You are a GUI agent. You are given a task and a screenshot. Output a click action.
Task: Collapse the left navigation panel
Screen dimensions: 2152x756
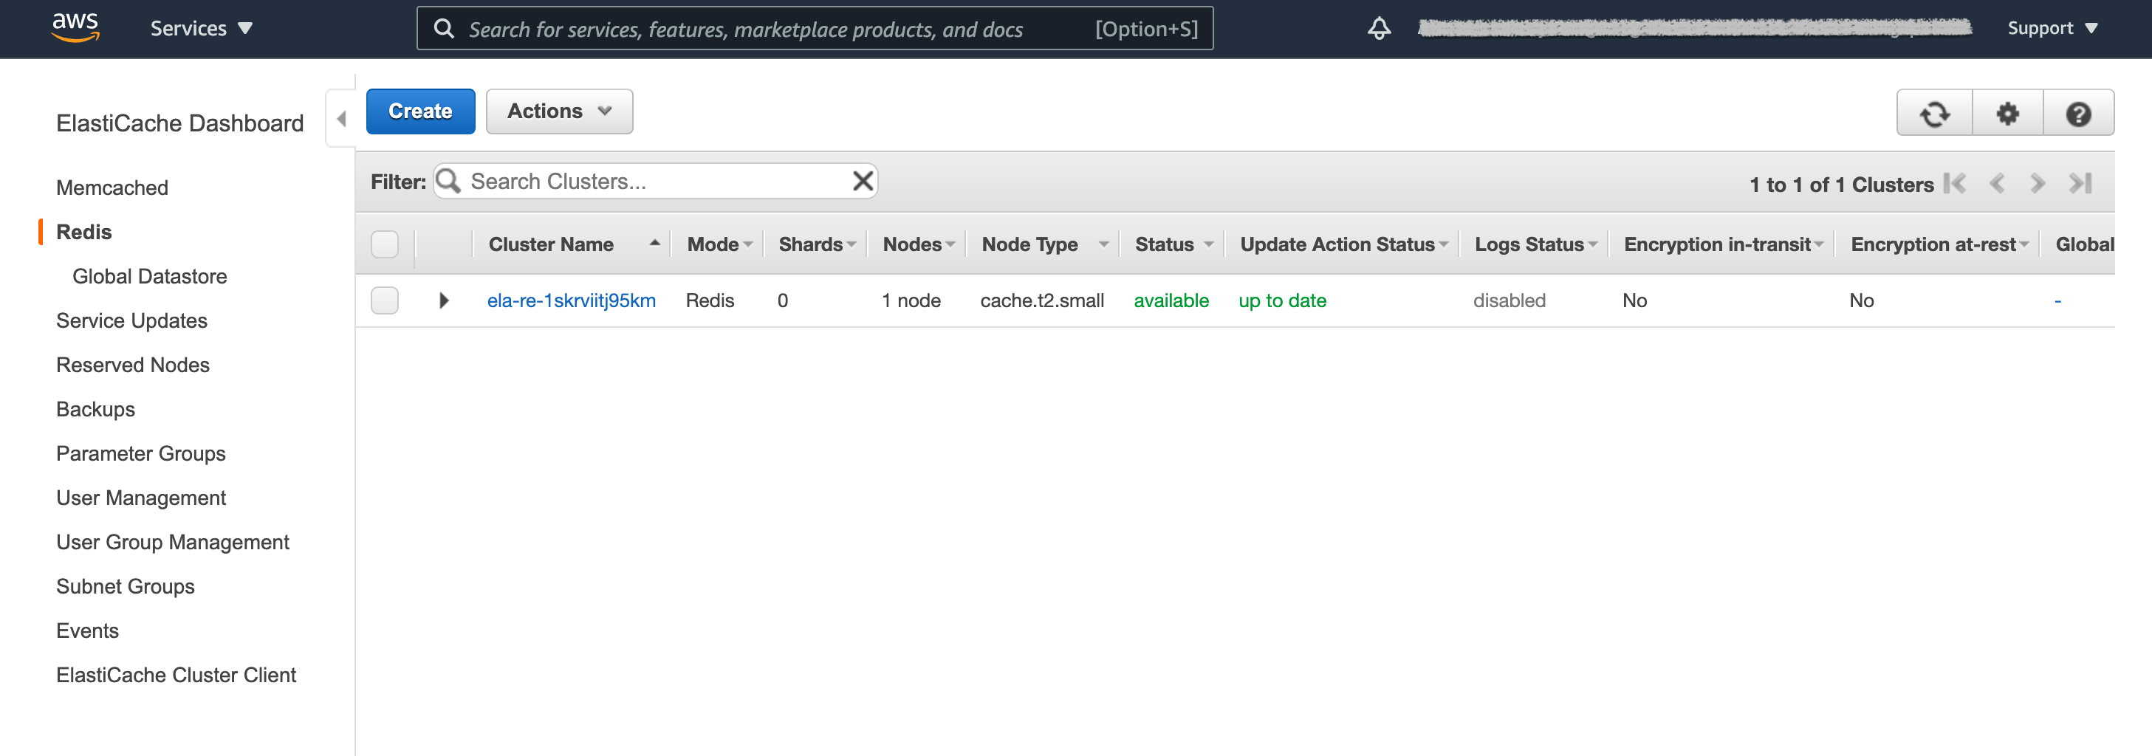tap(341, 119)
